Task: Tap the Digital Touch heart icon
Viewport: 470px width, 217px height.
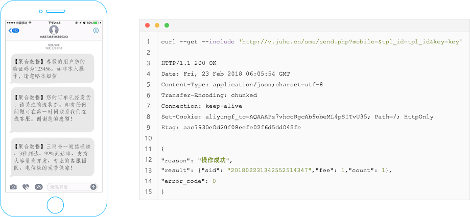Action: pyautogui.click(x=26, y=187)
